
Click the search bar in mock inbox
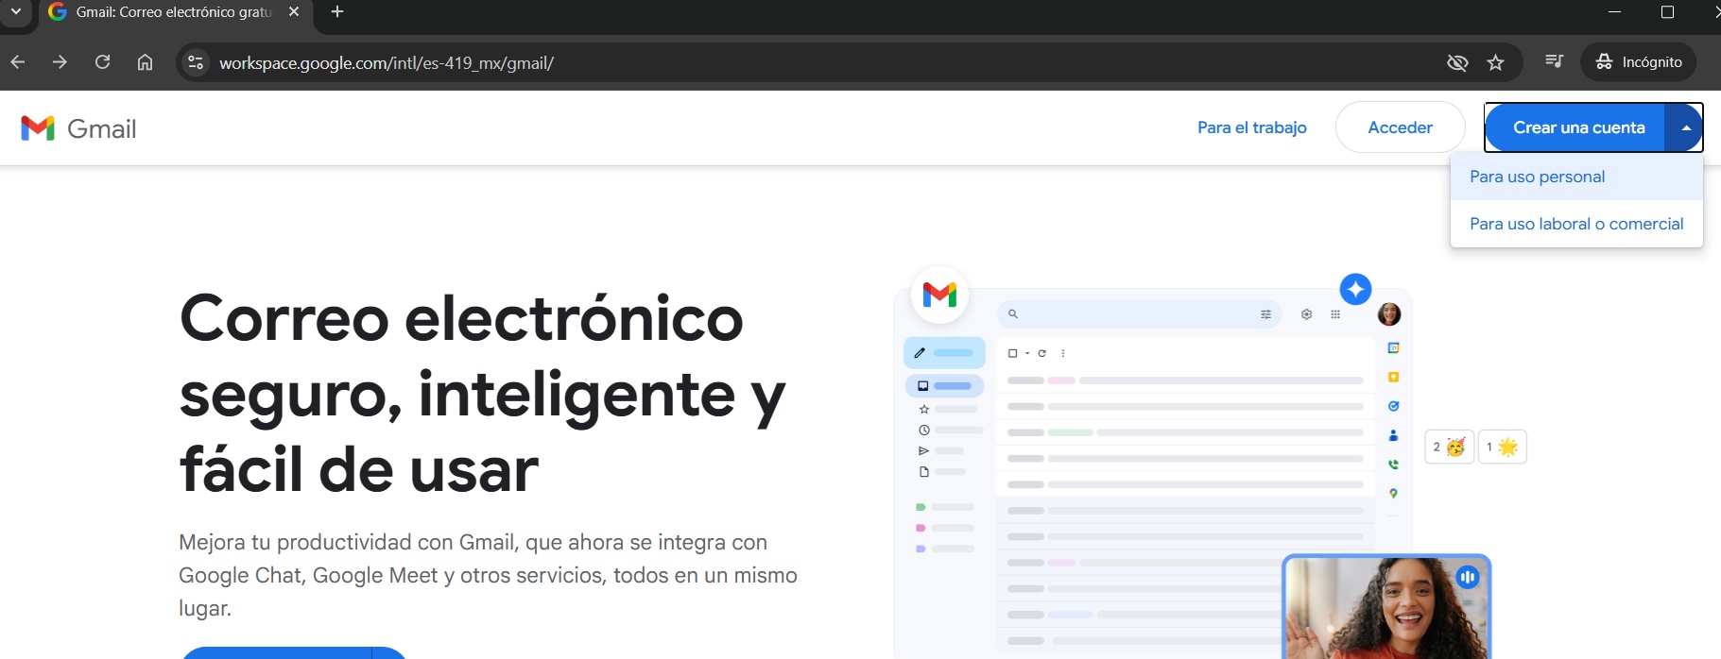(x=1139, y=314)
